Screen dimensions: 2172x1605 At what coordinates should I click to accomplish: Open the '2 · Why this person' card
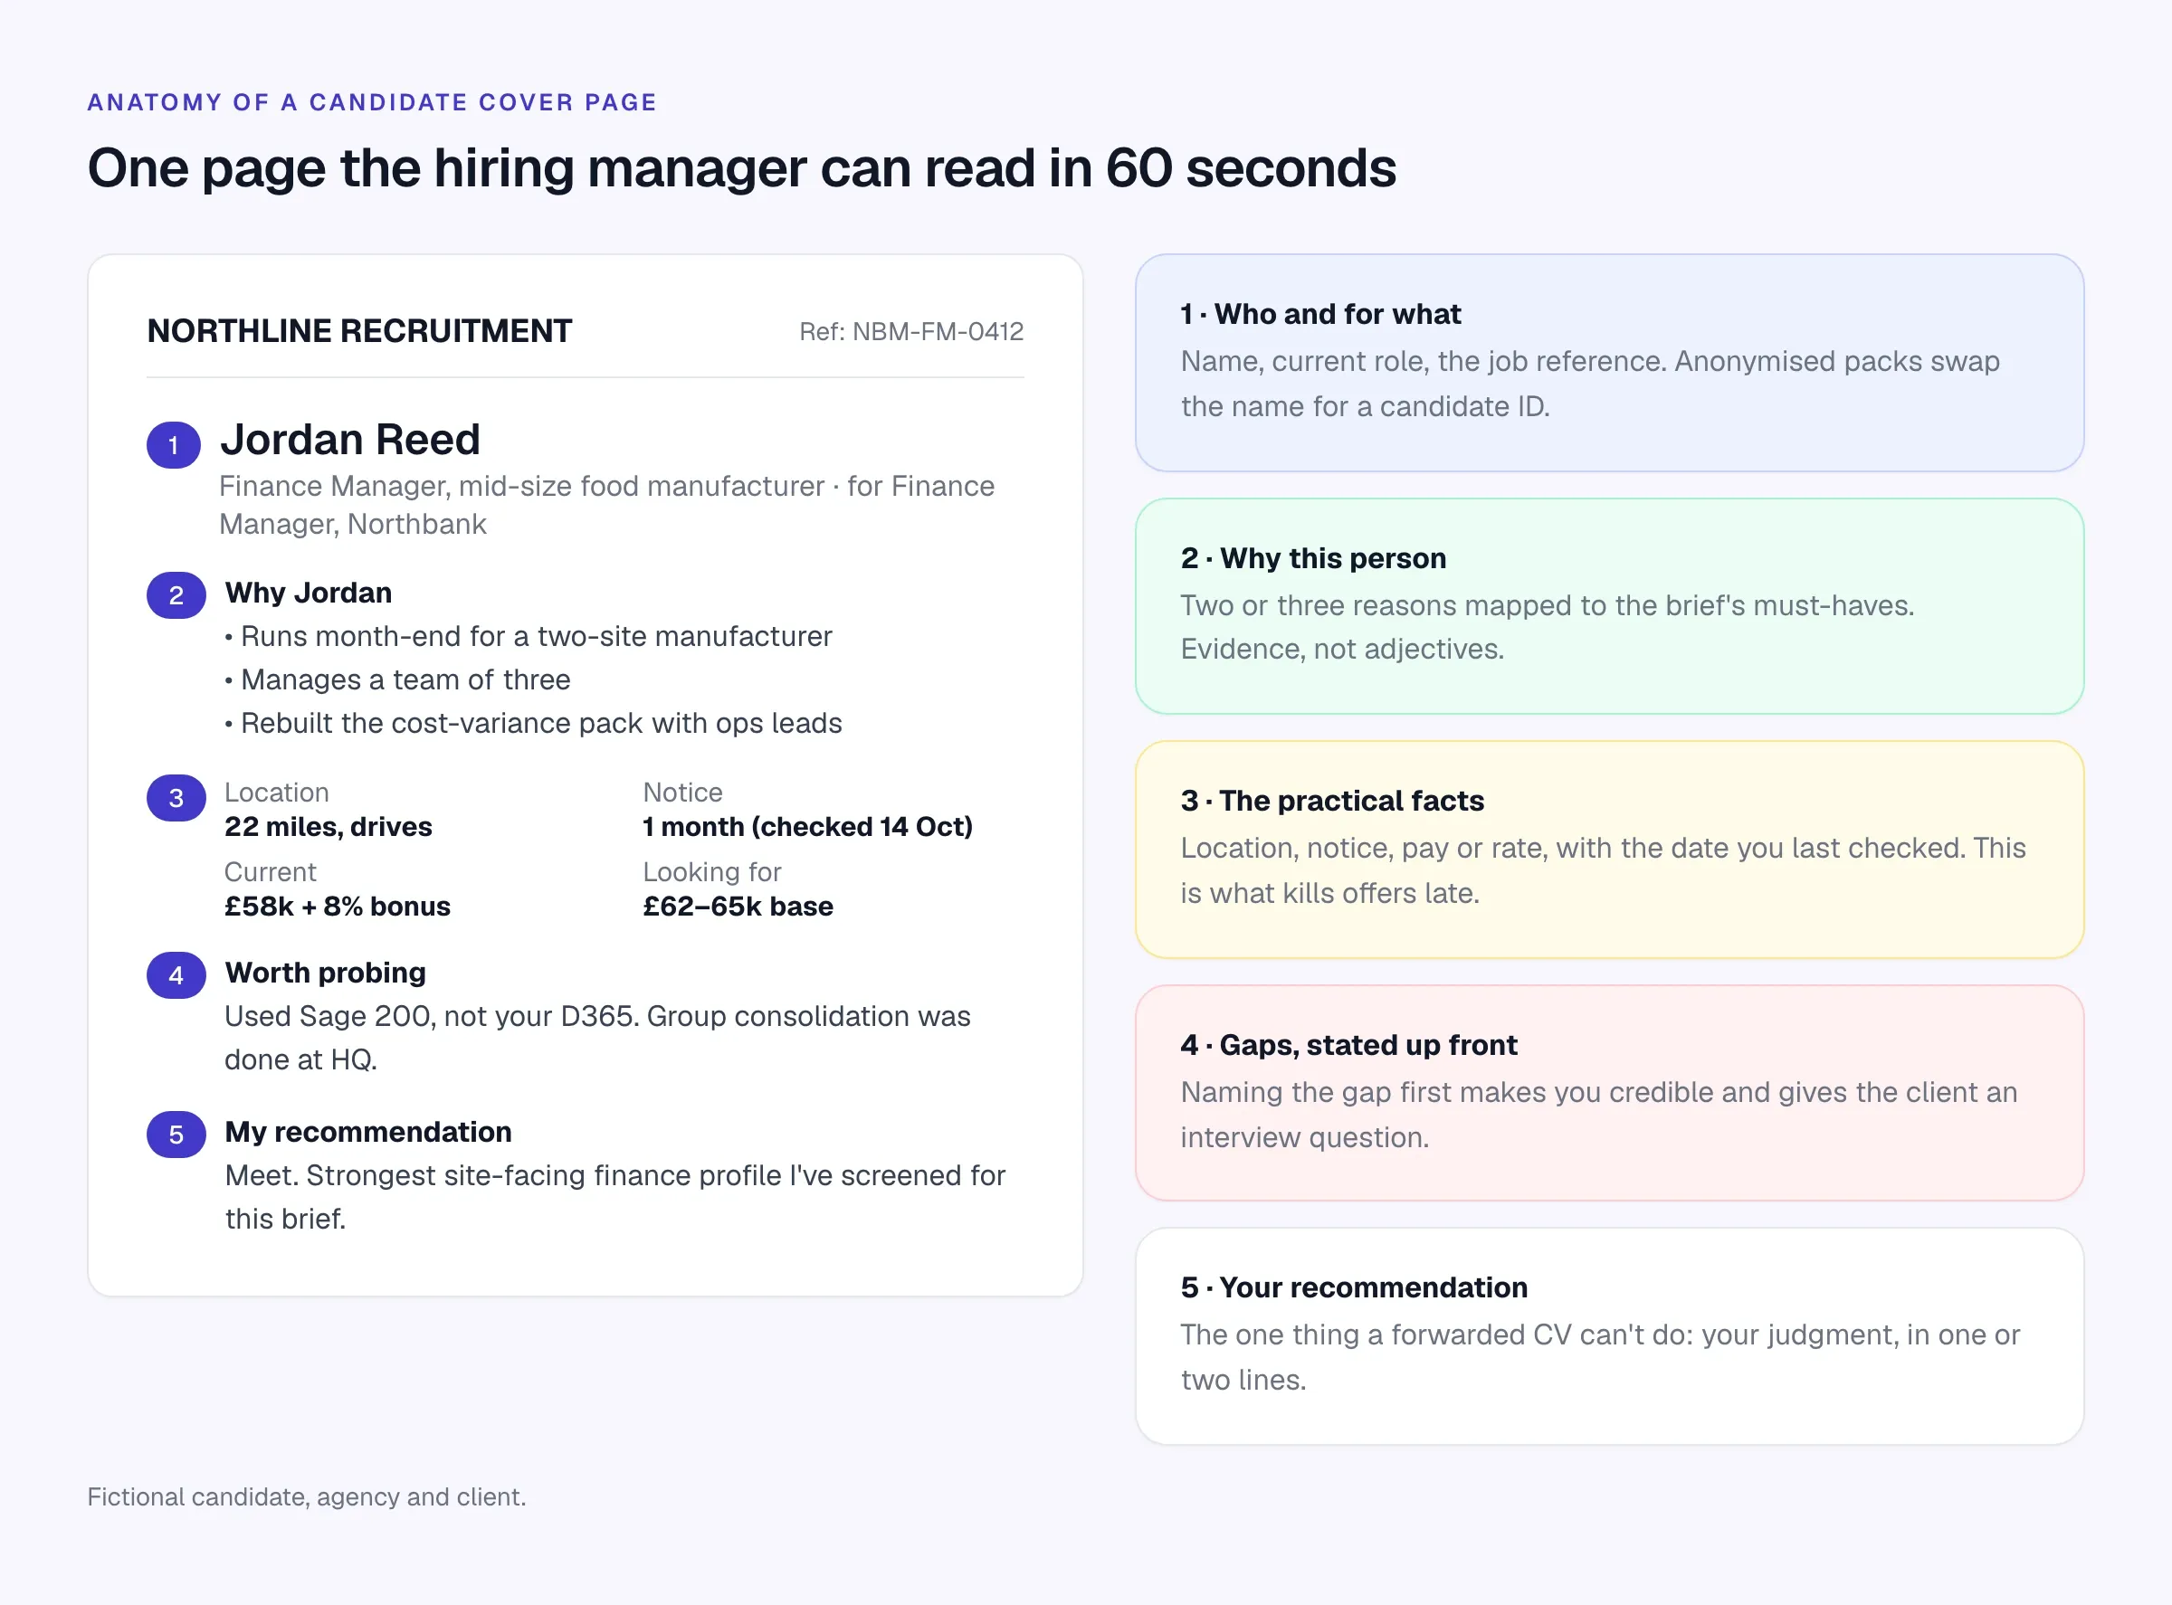point(1609,606)
